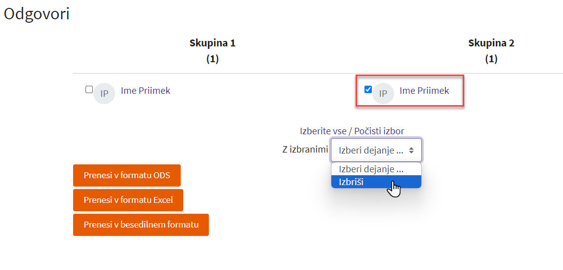
Task: Click the IP avatar under Skupina 1
Action: [104, 93]
